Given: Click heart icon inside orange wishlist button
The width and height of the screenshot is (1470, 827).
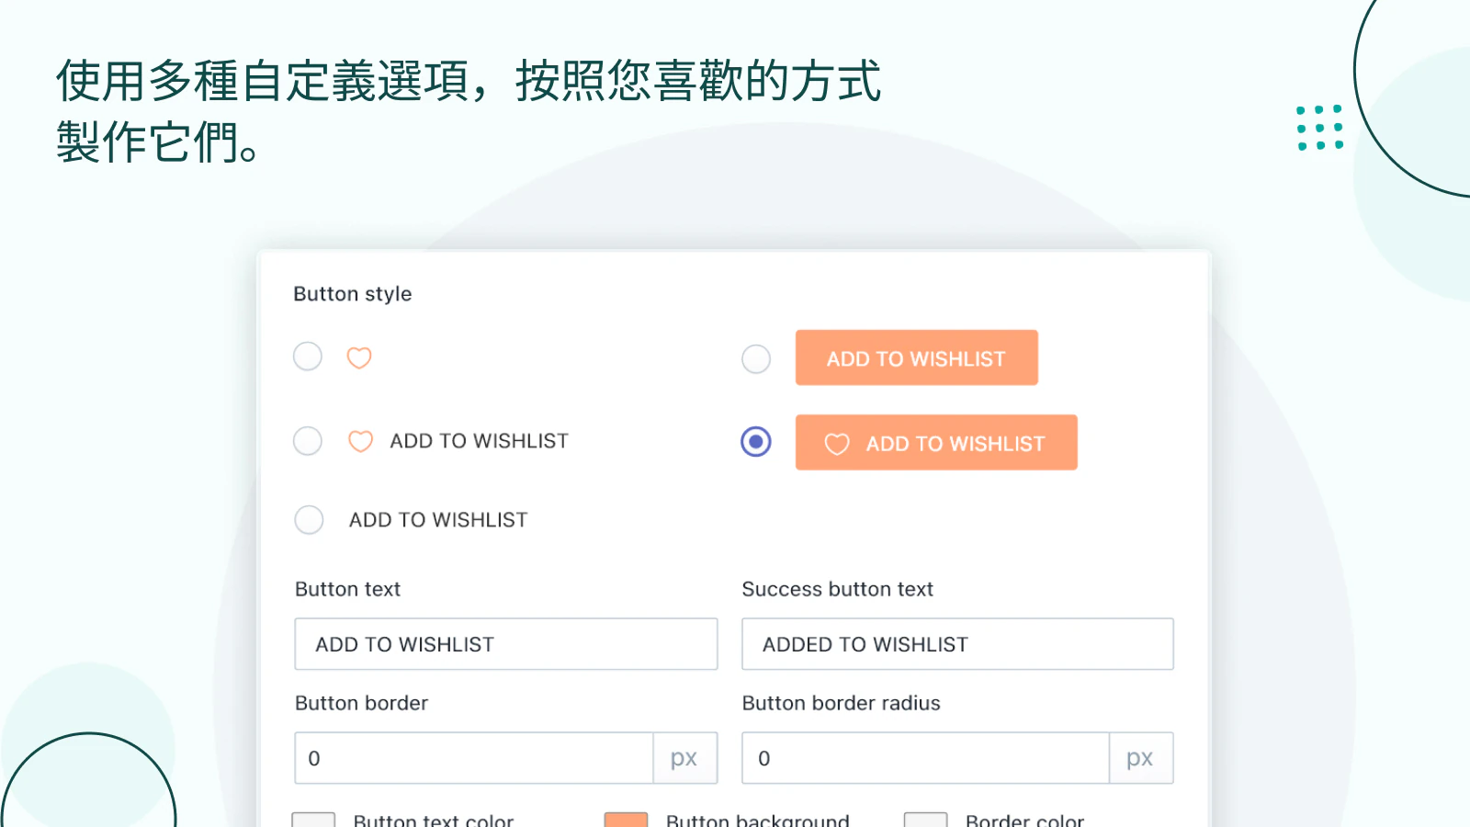Looking at the screenshot, I should tap(837, 444).
